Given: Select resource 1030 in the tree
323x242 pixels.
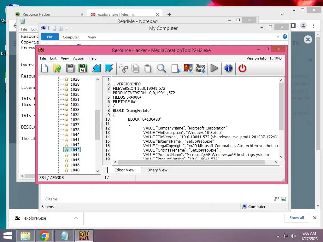Looking at the screenshot, I should (75, 95).
